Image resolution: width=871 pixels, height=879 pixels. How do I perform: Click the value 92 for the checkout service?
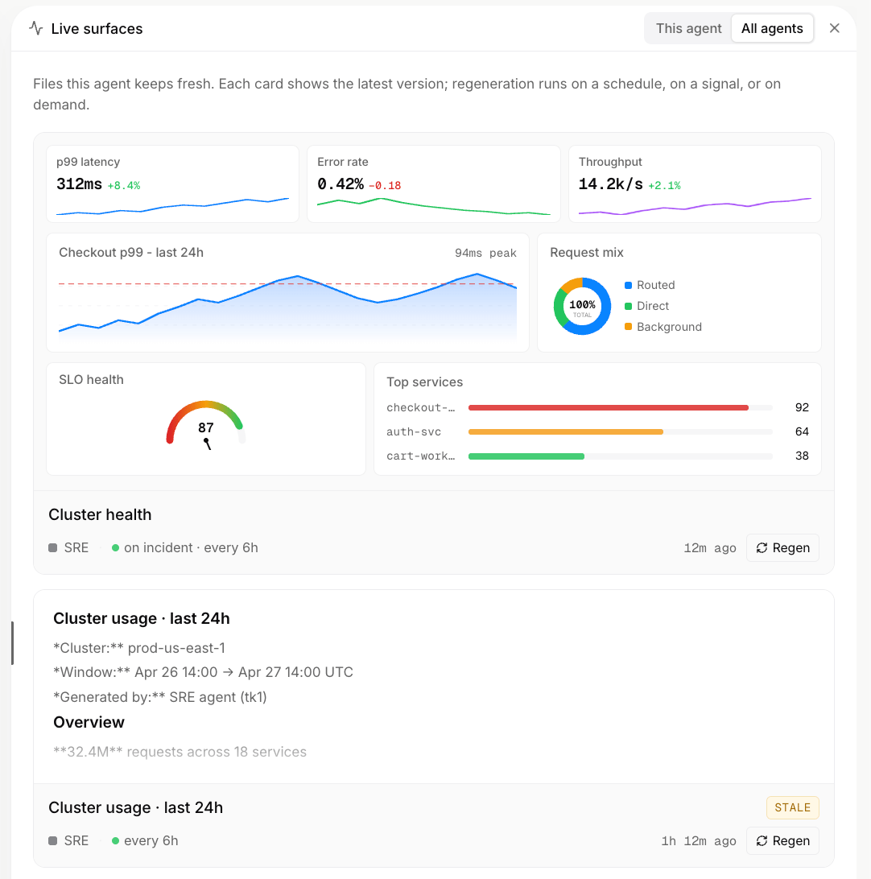802,407
